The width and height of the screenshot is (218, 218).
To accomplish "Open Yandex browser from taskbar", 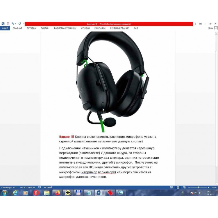I will pyautogui.click(x=36, y=193).
